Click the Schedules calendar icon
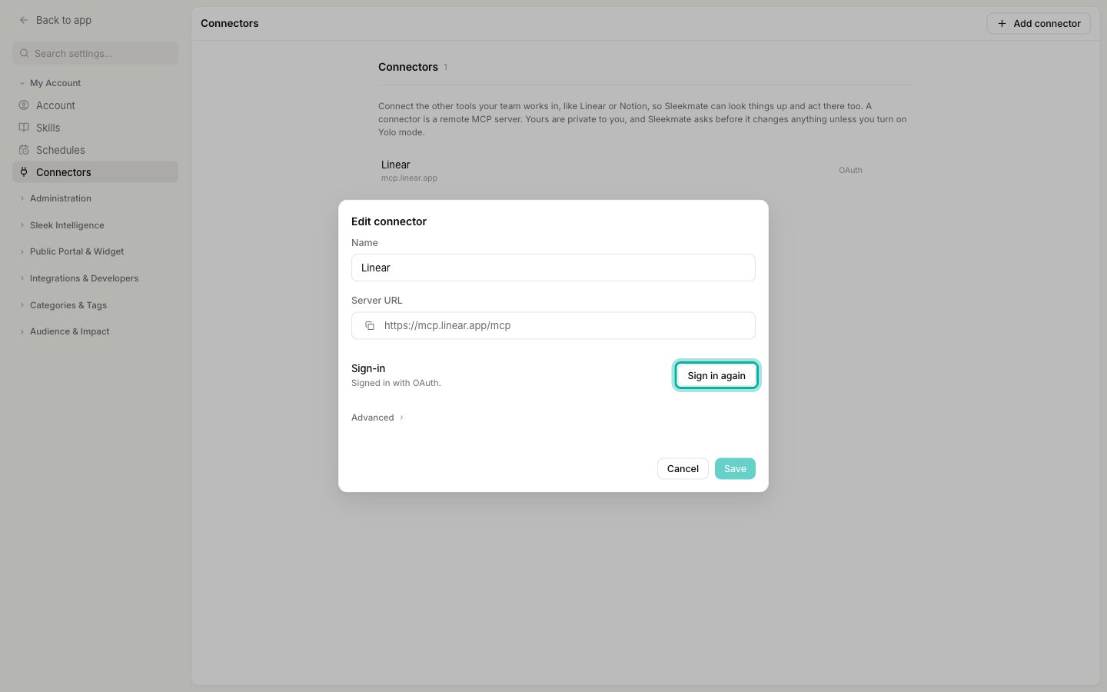This screenshot has width=1107, height=692. tap(24, 150)
